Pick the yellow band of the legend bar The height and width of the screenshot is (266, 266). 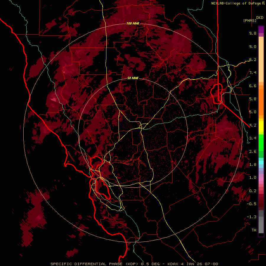point(261,126)
